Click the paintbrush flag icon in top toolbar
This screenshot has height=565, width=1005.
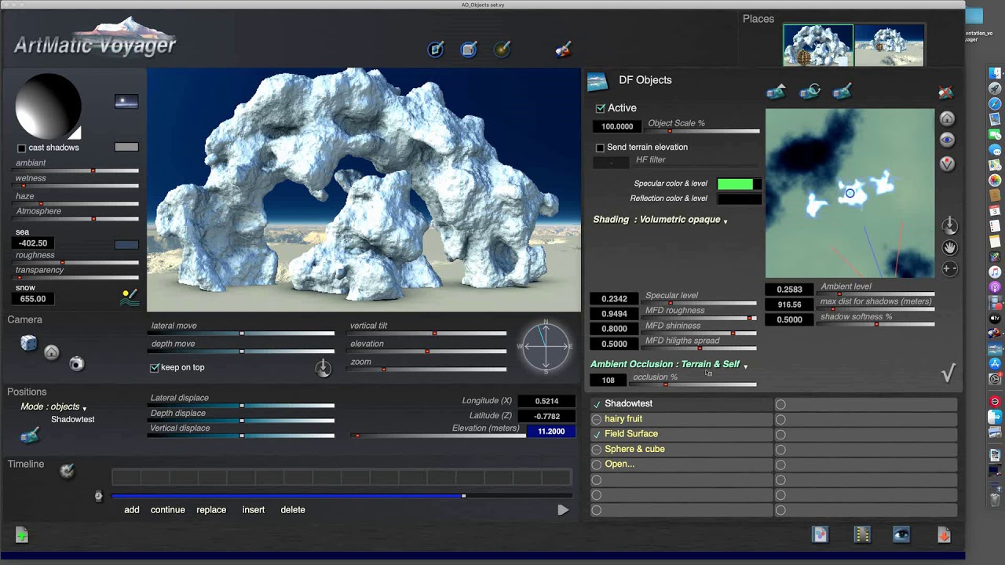(x=563, y=49)
